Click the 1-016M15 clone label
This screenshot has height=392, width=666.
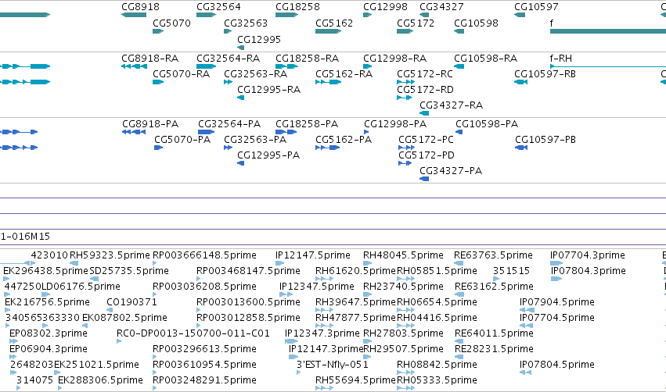(x=26, y=236)
